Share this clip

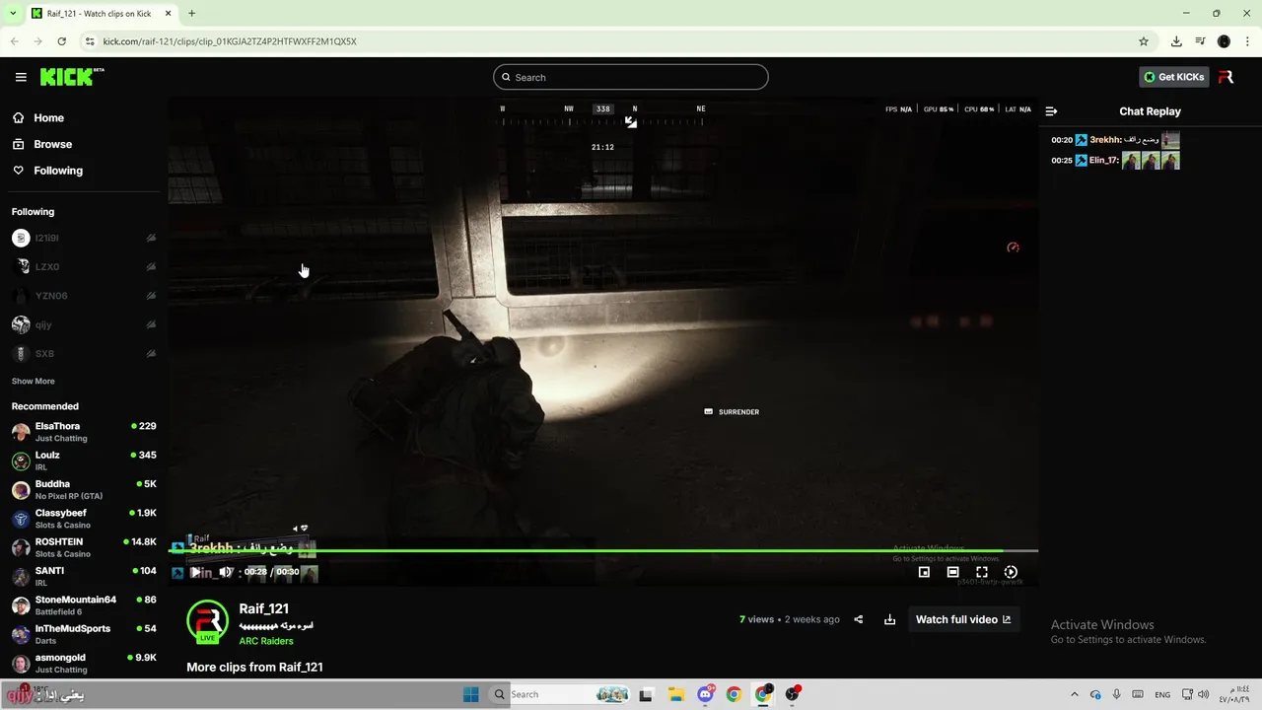pos(858,619)
